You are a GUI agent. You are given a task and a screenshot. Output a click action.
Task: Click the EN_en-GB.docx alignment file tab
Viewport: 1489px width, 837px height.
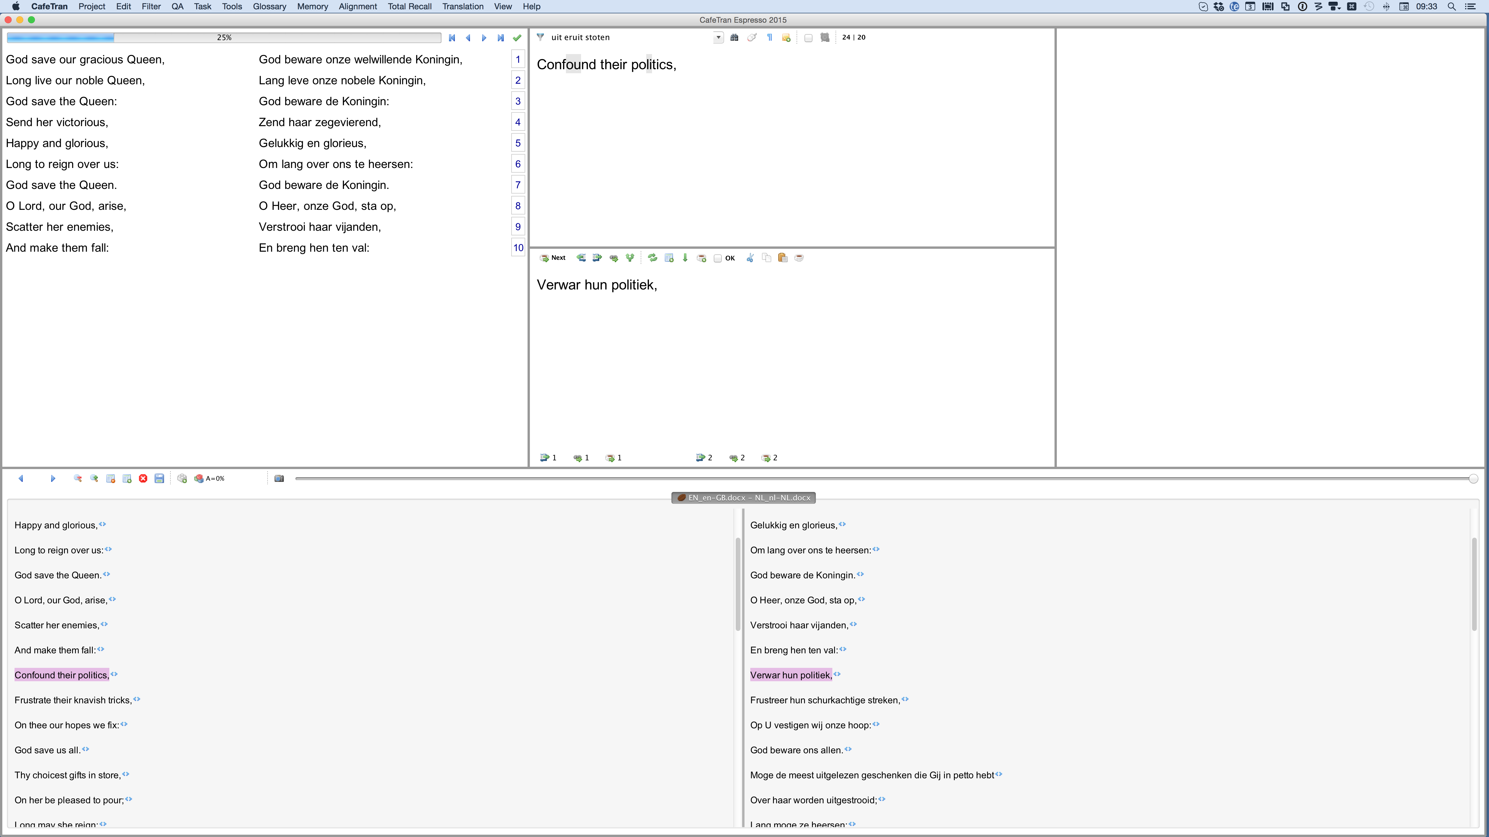coord(743,498)
